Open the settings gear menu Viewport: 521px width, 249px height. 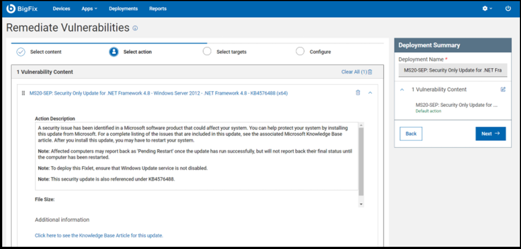pos(487,9)
